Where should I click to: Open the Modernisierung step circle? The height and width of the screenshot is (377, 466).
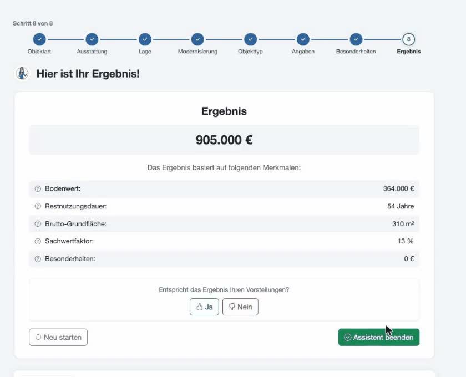coord(197,39)
